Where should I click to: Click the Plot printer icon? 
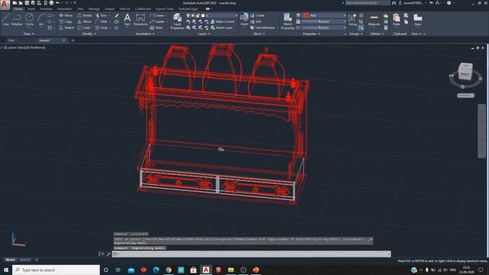coord(51,3)
